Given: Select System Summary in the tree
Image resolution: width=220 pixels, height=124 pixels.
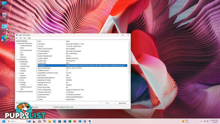Looking at the screenshot, I should point(22,41).
